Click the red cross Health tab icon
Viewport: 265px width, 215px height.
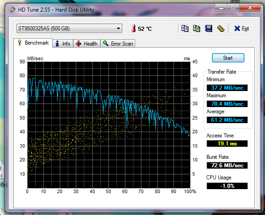pyautogui.click(x=79, y=44)
